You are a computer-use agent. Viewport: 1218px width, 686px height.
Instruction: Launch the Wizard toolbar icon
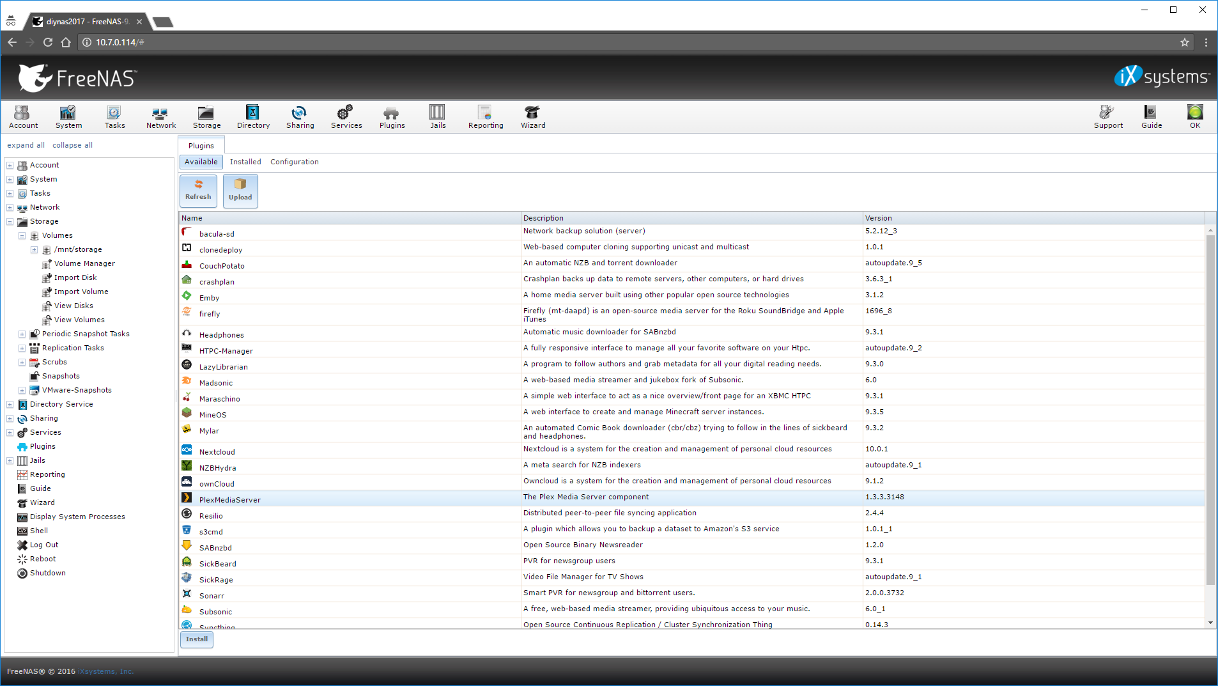click(533, 117)
